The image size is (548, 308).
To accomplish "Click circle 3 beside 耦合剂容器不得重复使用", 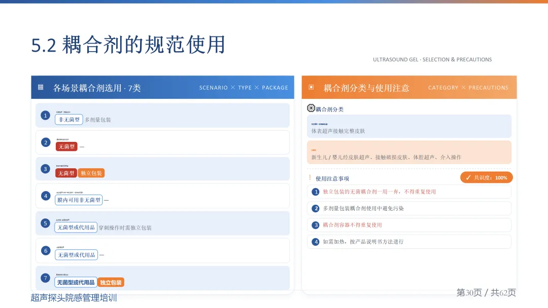I will 316,225.
